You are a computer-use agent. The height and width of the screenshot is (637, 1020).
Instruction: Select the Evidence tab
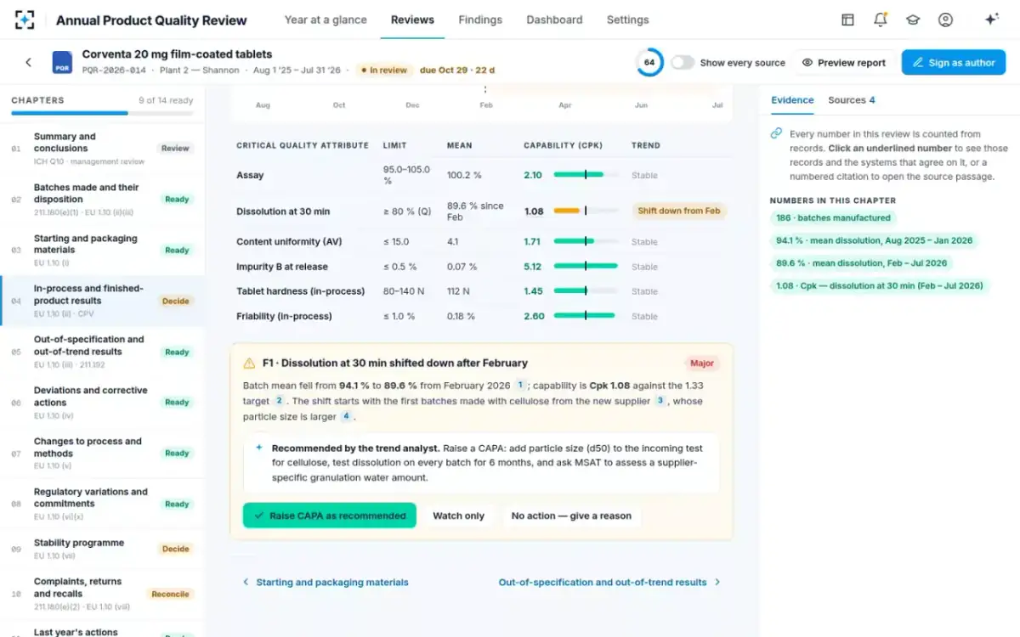[792, 100]
